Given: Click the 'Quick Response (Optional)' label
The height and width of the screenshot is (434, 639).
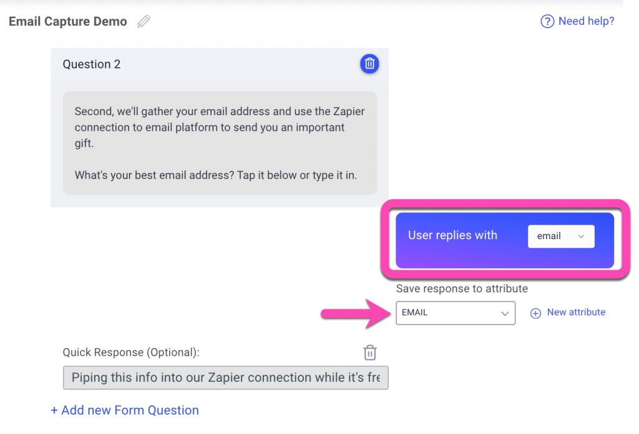Looking at the screenshot, I should pos(131,352).
